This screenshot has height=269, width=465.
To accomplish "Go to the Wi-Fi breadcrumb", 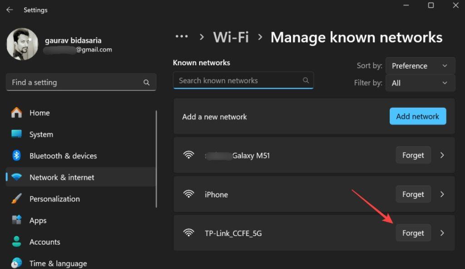I will point(231,37).
